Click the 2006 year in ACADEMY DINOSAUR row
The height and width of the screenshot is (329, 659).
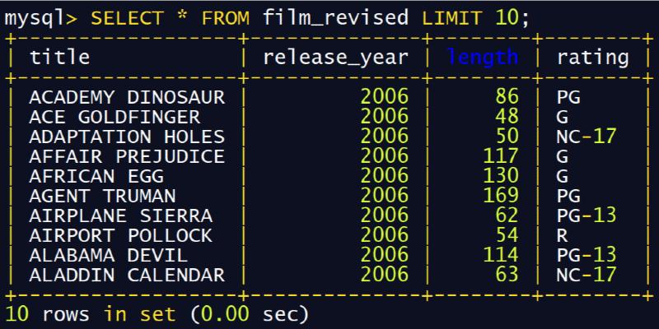385,97
